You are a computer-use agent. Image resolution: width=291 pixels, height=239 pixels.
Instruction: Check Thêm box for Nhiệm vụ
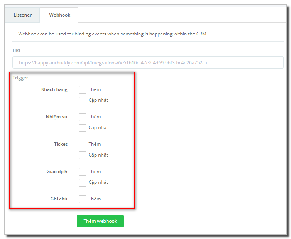click(x=83, y=117)
